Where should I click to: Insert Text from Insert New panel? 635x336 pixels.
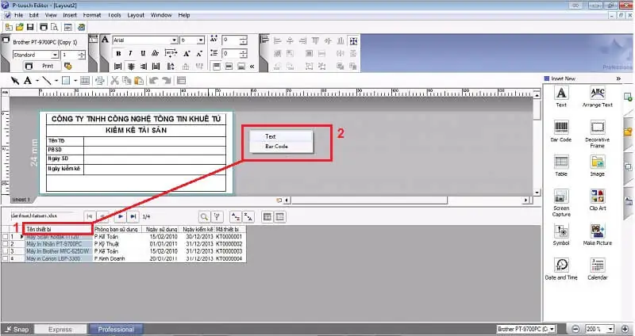(561, 97)
